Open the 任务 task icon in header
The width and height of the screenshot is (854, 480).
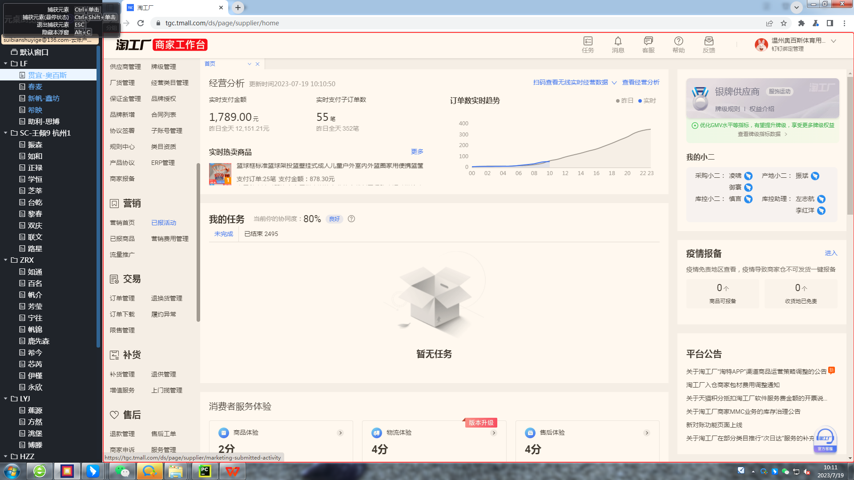588,41
